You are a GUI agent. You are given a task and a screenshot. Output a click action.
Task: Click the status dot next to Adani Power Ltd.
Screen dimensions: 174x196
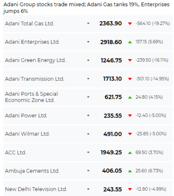(x=88, y=115)
